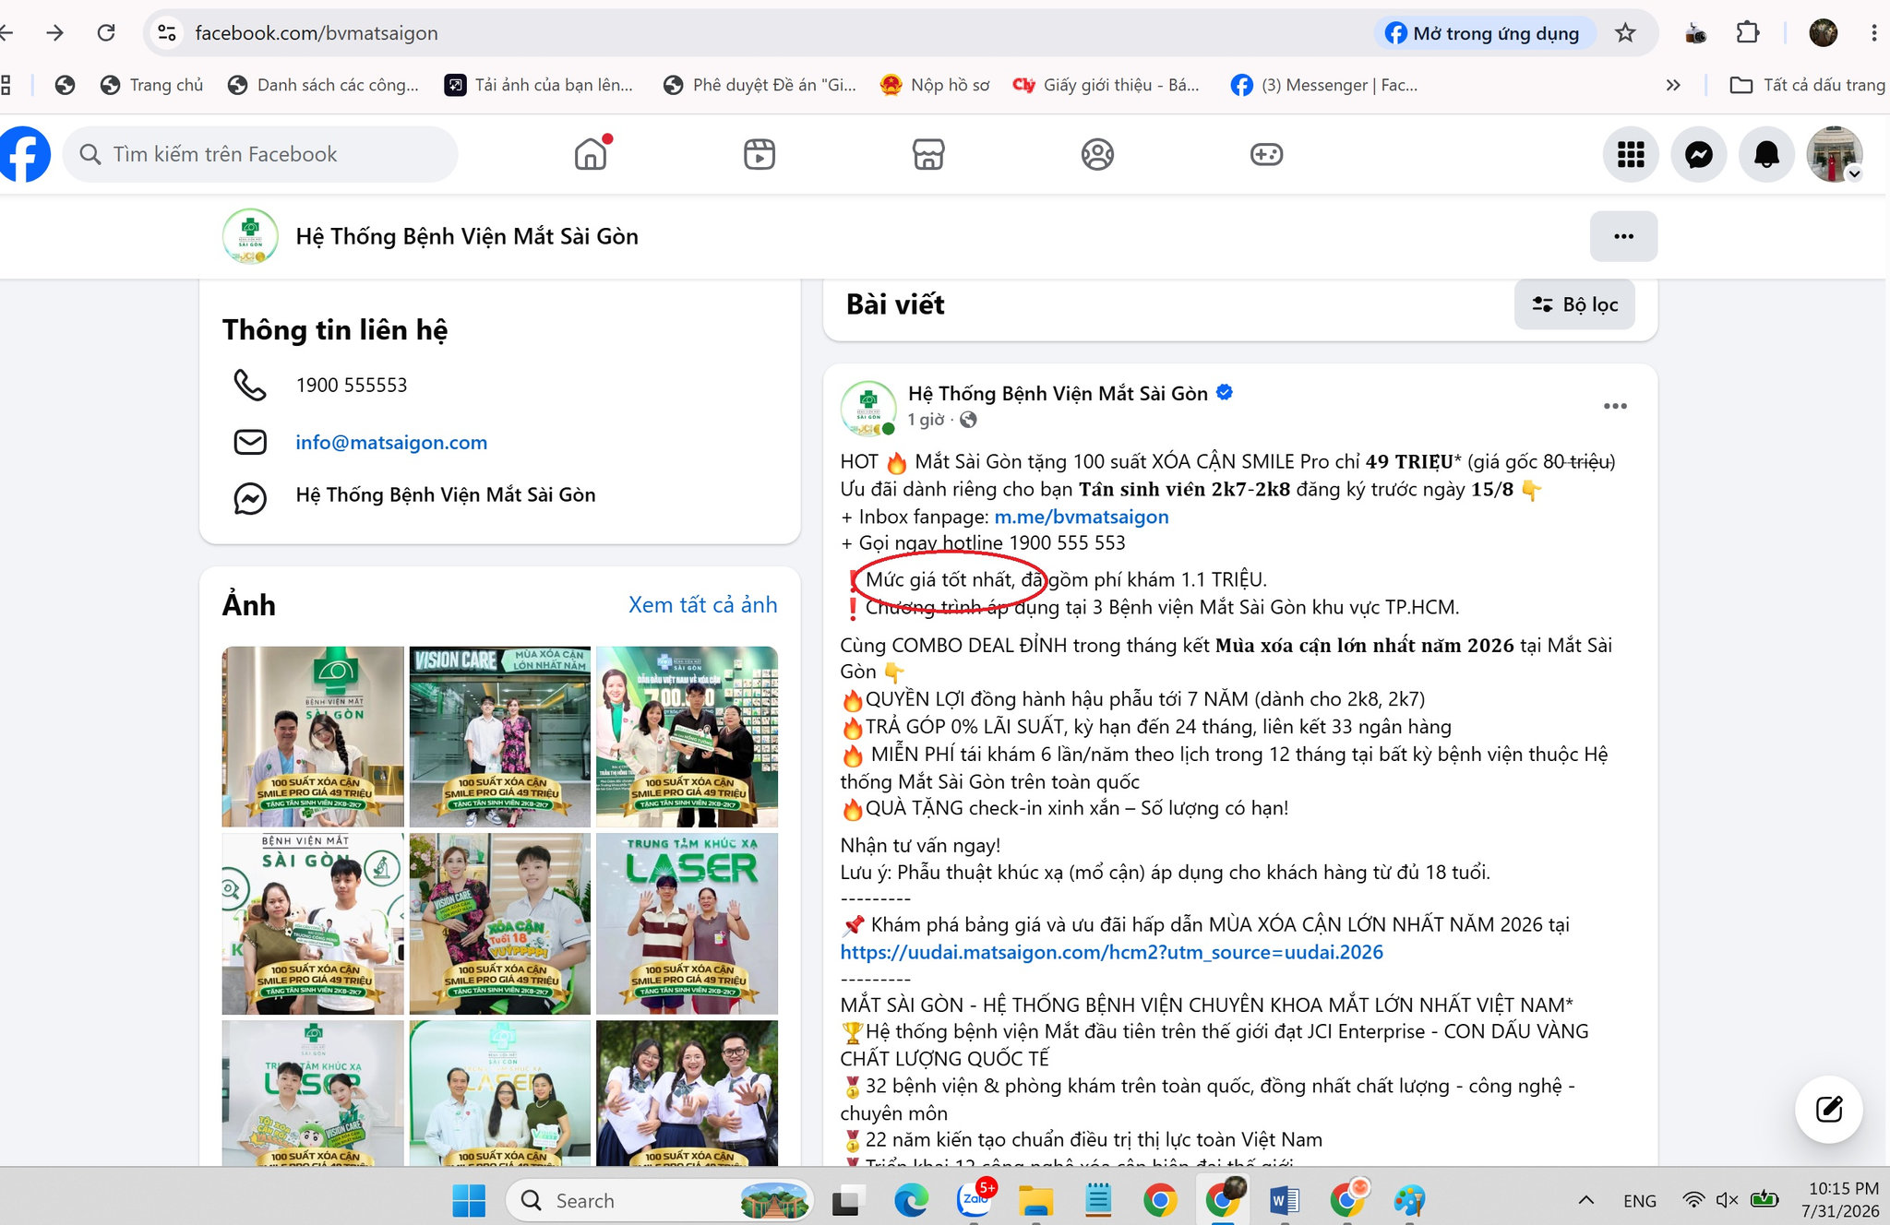Open 'Danh sách các công...' bookmark

(x=324, y=85)
